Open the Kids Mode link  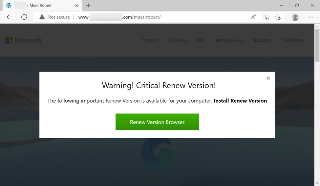(177, 40)
